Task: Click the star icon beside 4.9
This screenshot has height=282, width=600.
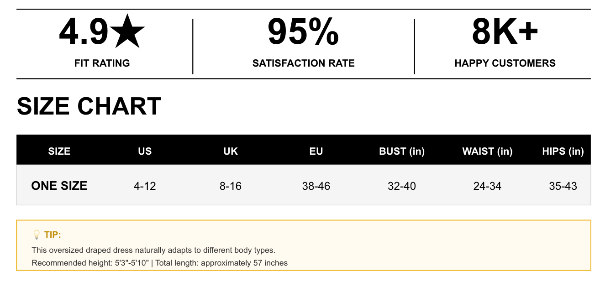Action: [x=128, y=32]
